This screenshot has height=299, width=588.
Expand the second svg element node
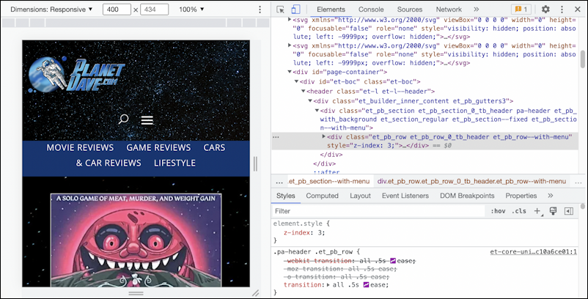point(290,45)
